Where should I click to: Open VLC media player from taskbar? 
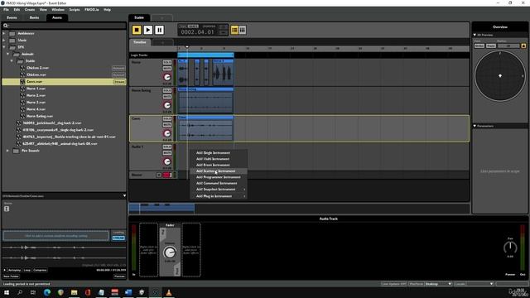[x=169, y=292]
